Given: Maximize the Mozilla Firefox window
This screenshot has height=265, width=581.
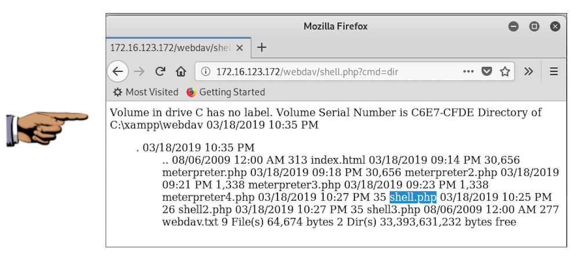Looking at the screenshot, I should click(x=534, y=27).
